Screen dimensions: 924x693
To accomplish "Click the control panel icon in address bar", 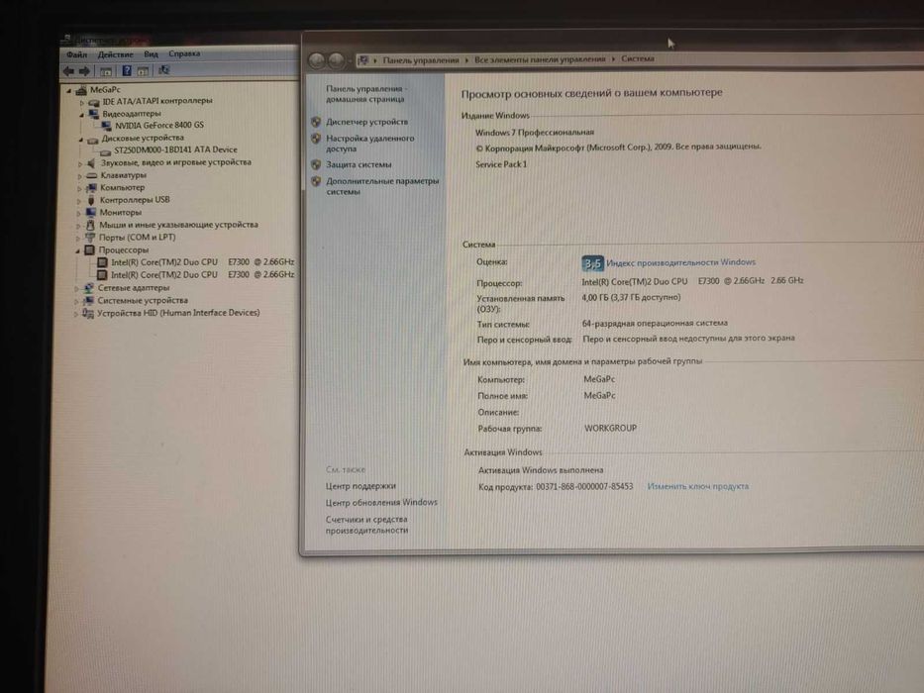I will 363,59.
